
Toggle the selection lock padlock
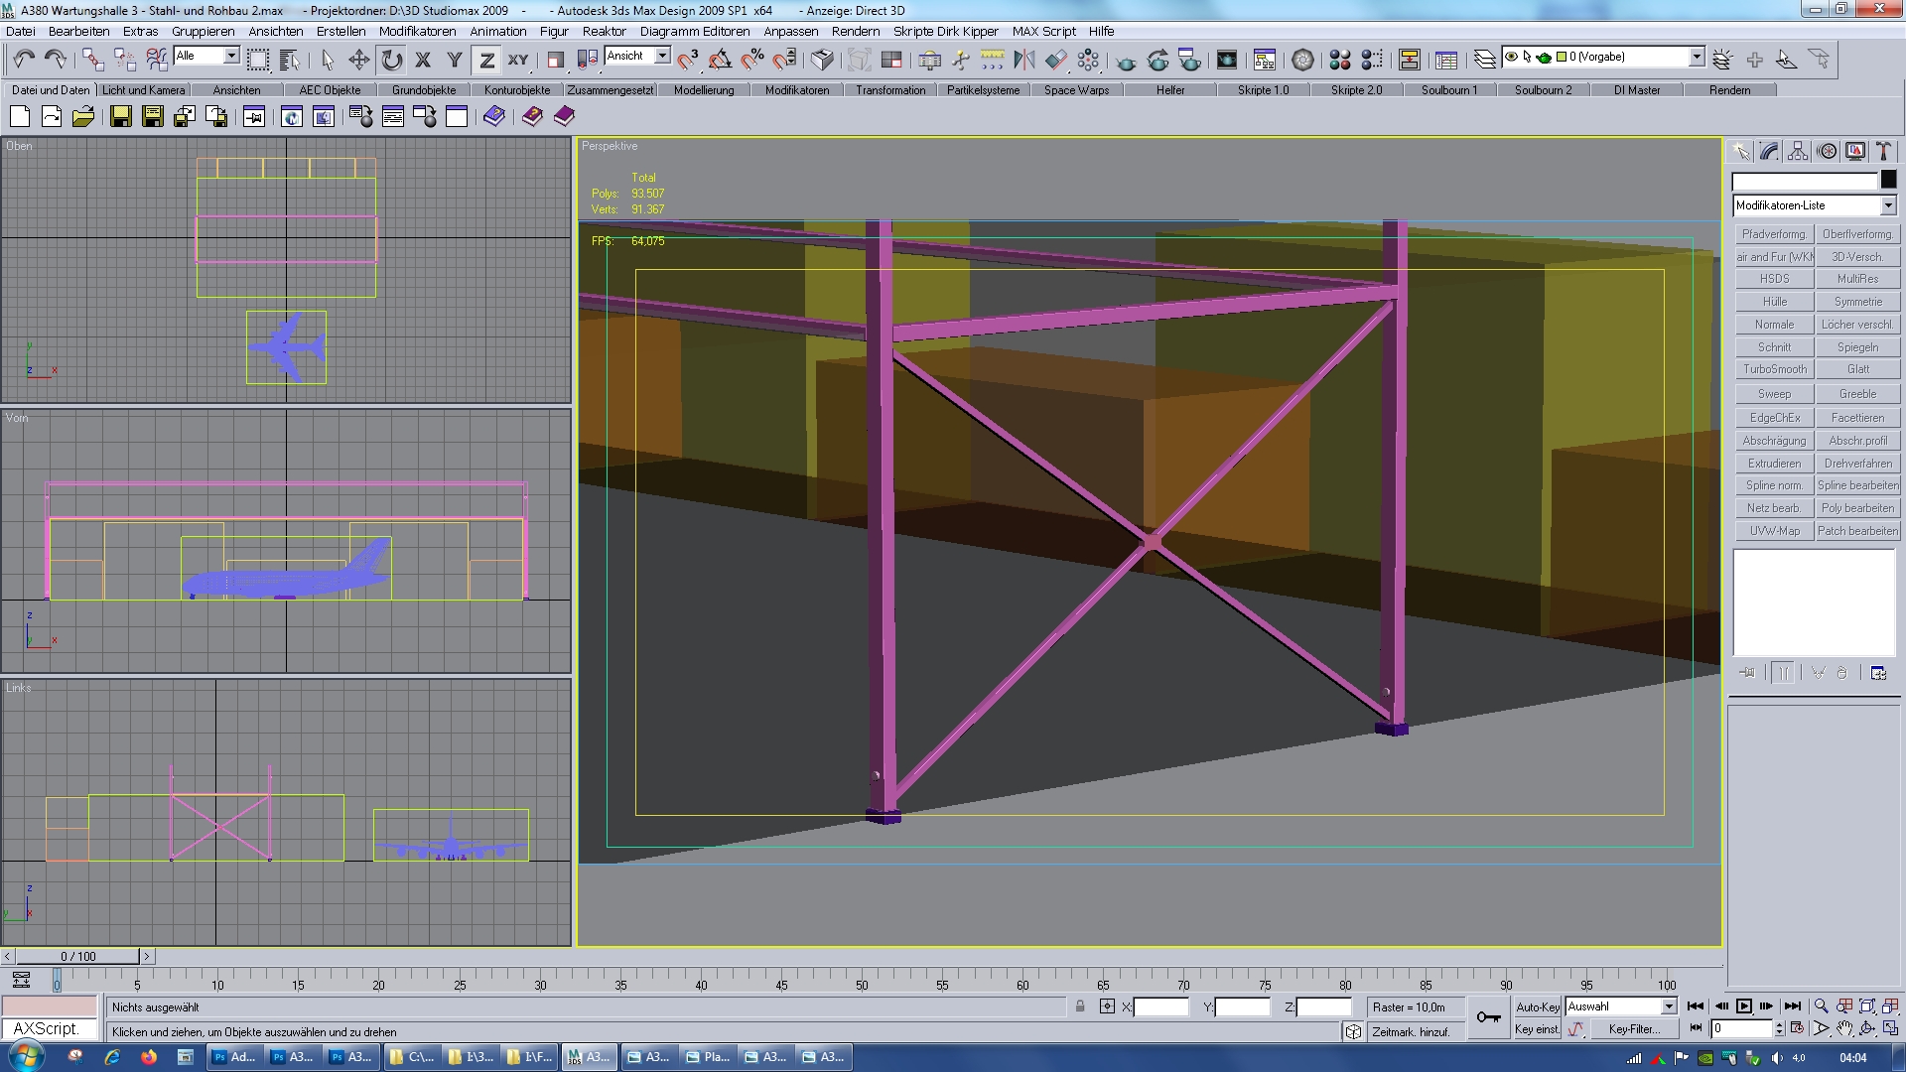click(x=1080, y=1006)
